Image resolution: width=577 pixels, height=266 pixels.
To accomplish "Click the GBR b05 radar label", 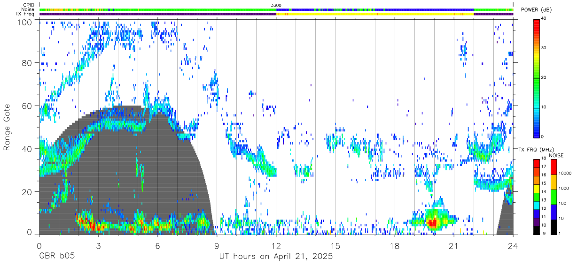I will coord(57,257).
